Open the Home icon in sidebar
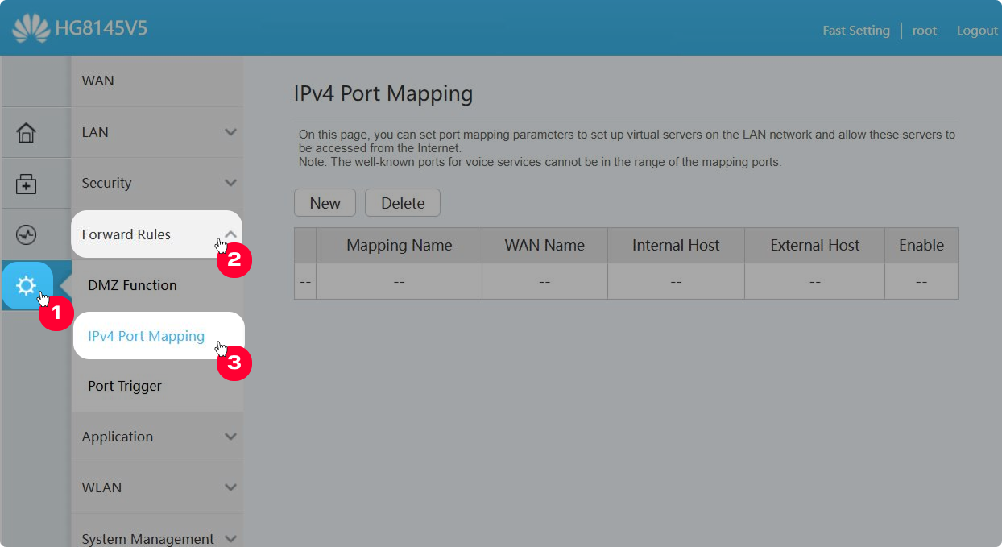The height and width of the screenshot is (547, 1002). click(27, 132)
